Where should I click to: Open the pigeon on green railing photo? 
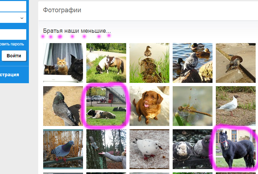click(63, 149)
